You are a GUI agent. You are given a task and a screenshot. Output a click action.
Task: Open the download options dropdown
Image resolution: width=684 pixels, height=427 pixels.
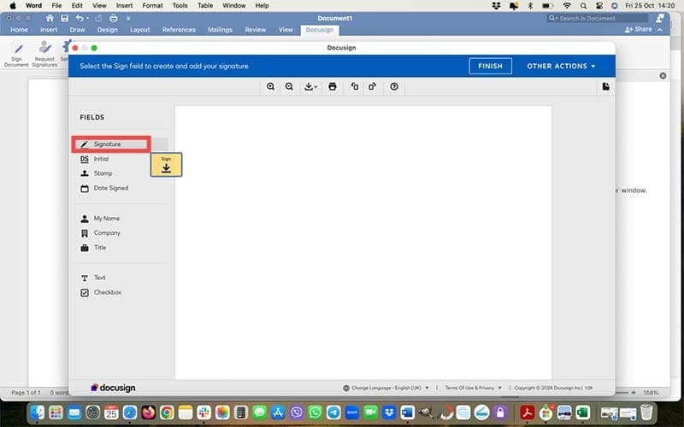tap(310, 86)
